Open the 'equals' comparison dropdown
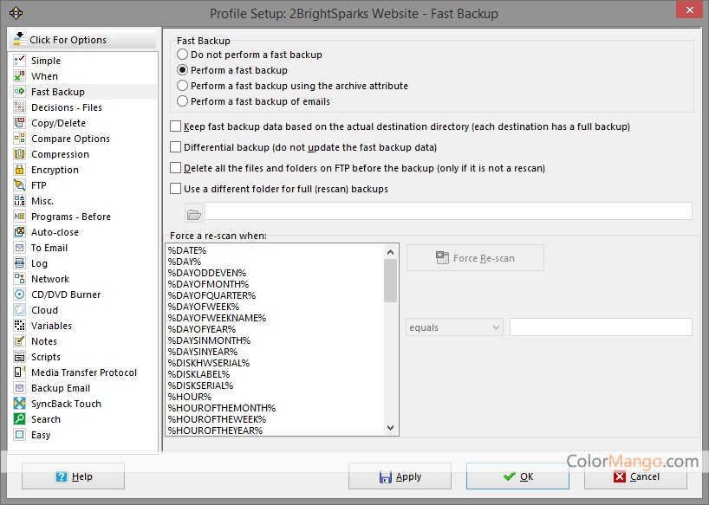This screenshot has height=505, width=709. click(x=454, y=327)
